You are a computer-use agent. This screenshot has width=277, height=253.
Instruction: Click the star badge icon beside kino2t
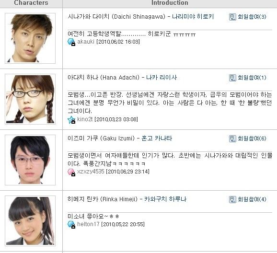click(x=71, y=120)
